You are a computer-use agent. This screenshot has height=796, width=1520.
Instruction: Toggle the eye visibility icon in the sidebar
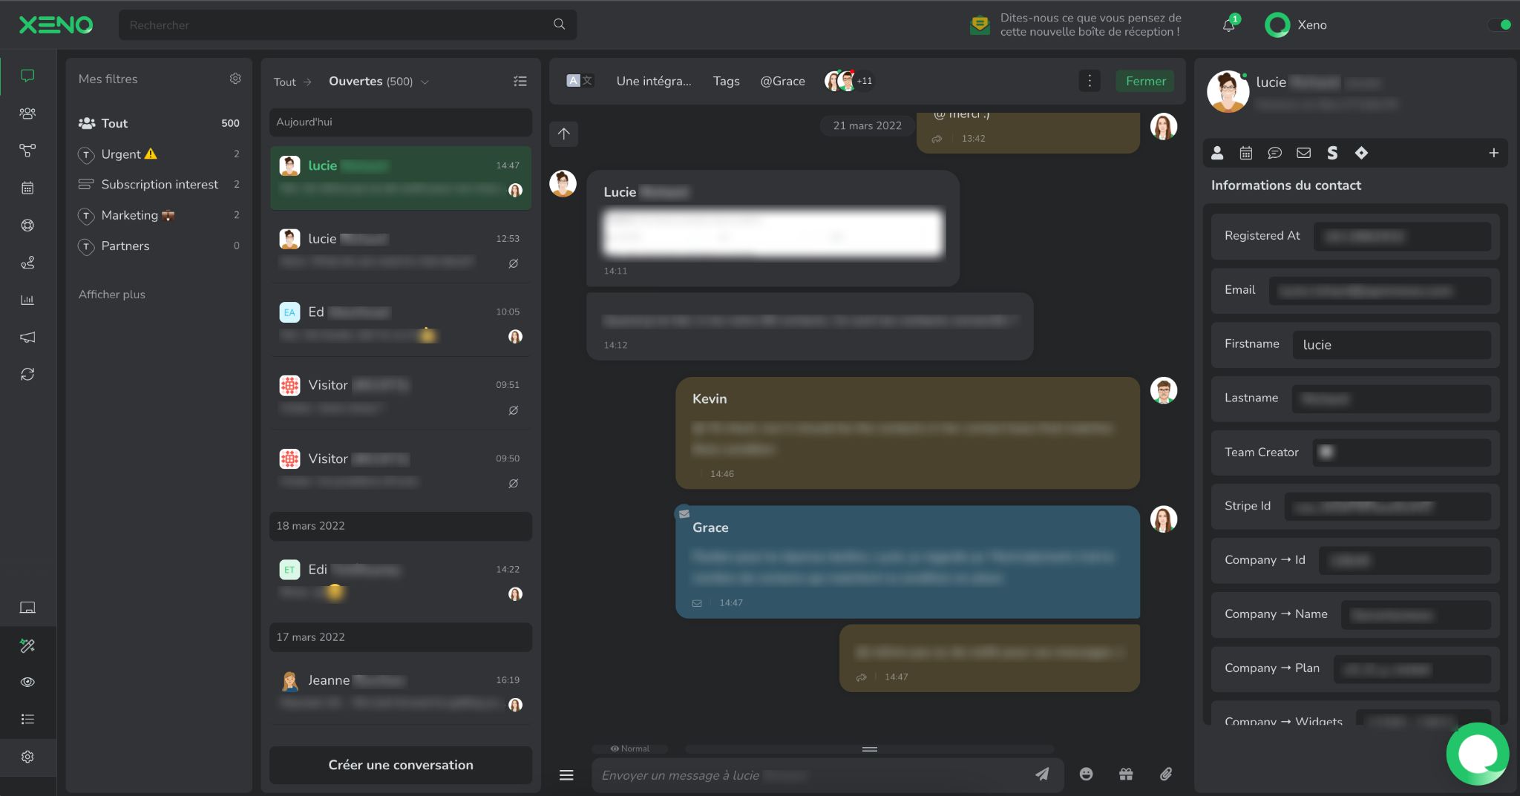(27, 682)
